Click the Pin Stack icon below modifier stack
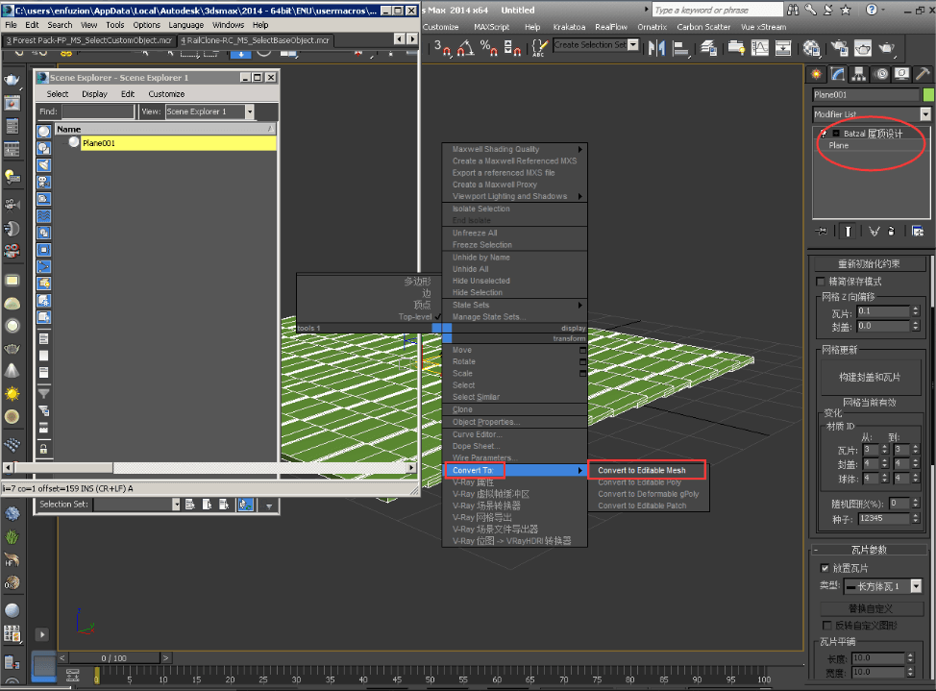 click(x=822, y=231)
